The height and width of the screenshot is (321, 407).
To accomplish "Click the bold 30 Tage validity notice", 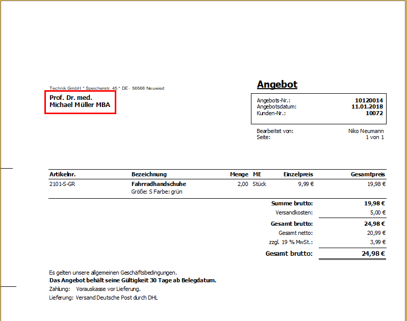I will pos(133,280).
